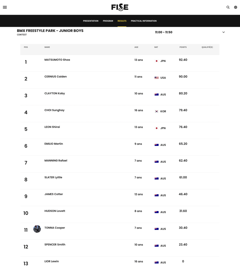This screenshot has width=240, height=273.
Task: Click the FISE logo
Action: (120, 7)
